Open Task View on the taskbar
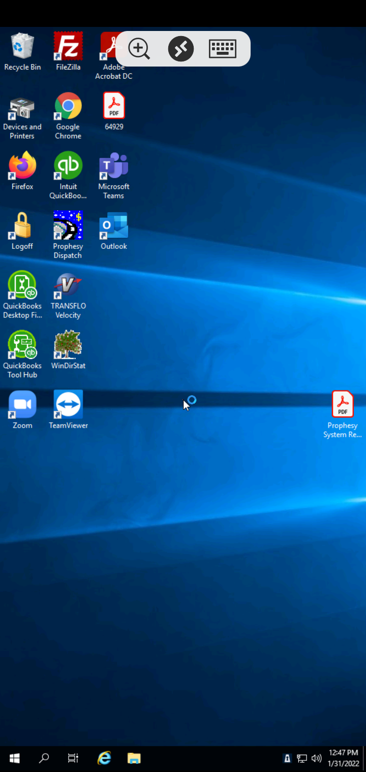Screen dimensions: 366x772 pyautogui.click(x=73, y=759)
